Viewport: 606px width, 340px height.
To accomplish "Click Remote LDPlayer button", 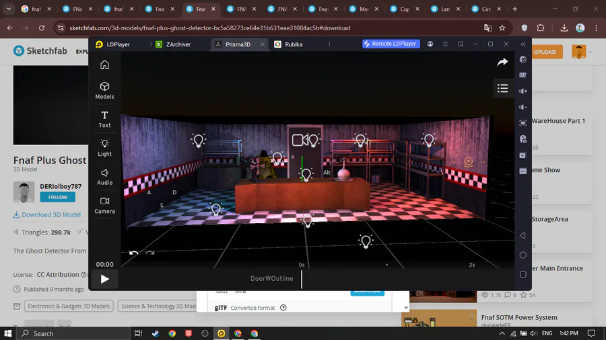I will (x=391, y=44).
